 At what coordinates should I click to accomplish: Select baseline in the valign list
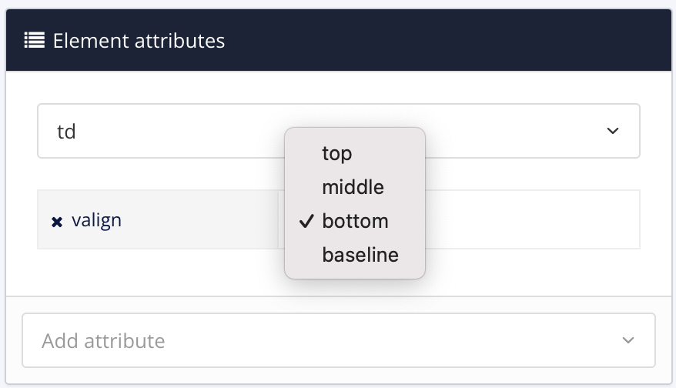[x=360, y=255]
